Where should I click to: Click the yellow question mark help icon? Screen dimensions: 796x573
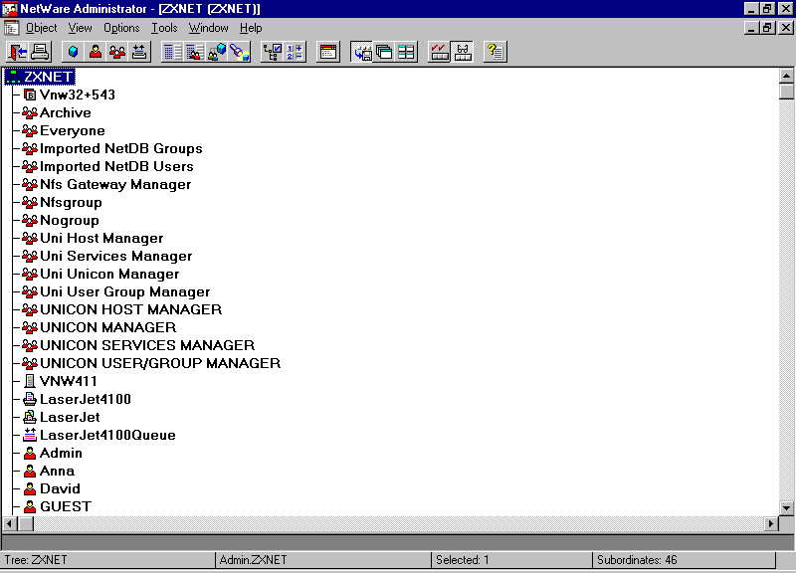[496, 52]
